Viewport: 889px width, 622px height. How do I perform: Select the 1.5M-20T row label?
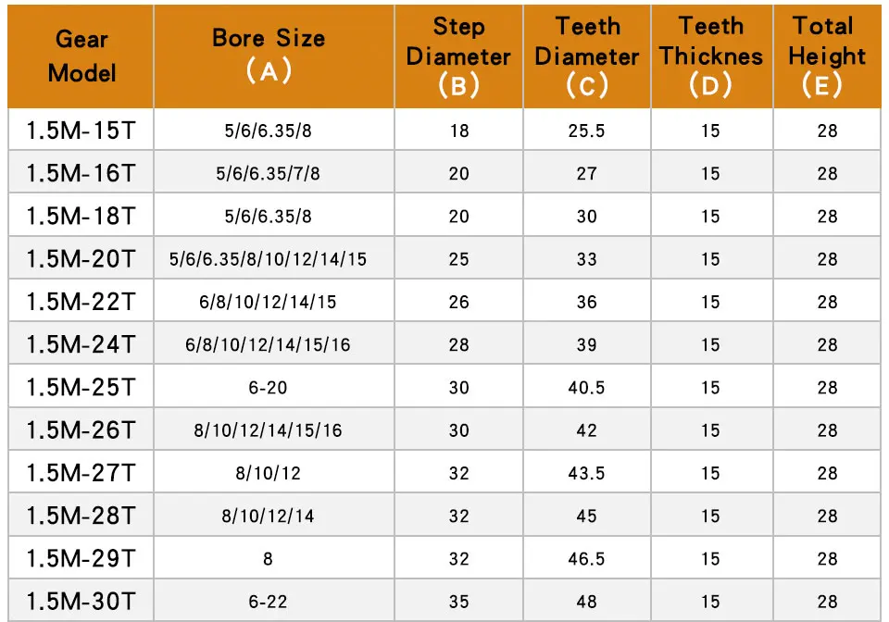(x=81, y=258)
